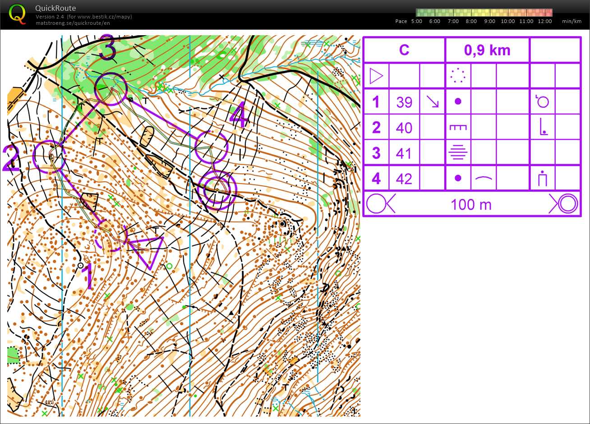Click the double-circle finish marker on the map

[x=217, y=189]
